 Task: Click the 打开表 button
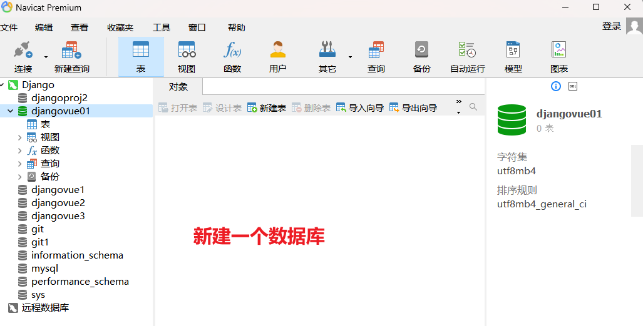coord(178,108)
